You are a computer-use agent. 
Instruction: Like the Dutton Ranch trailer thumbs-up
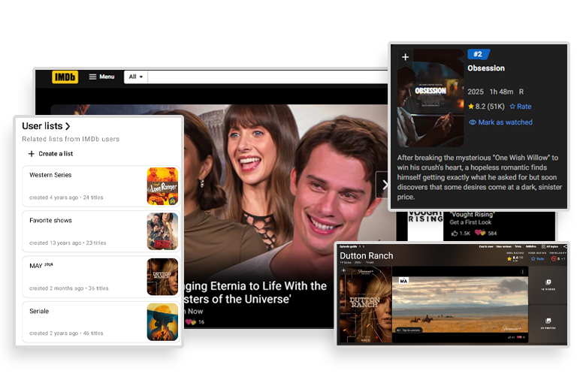coord(511,337)
